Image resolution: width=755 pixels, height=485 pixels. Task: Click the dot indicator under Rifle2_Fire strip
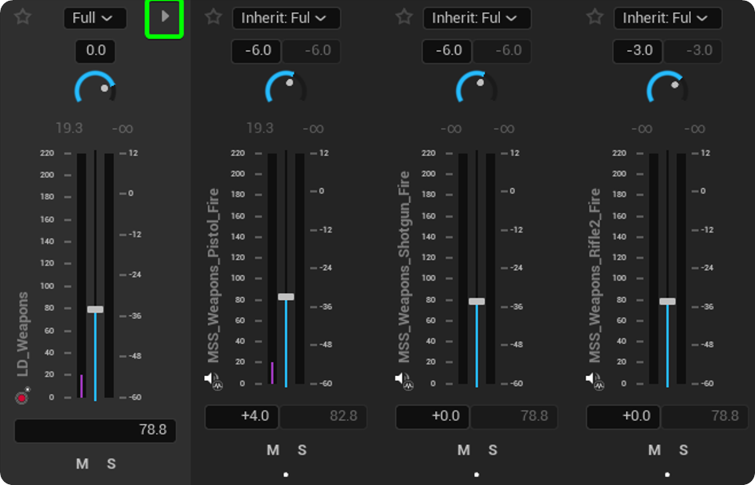[667, 475]
